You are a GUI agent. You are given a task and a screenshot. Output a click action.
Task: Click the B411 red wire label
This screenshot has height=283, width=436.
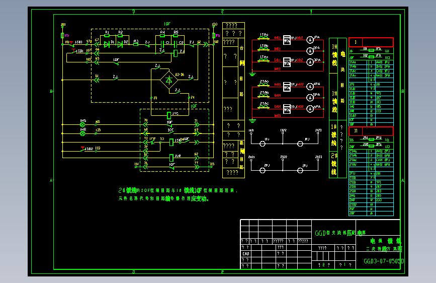[x=277, y=49]
